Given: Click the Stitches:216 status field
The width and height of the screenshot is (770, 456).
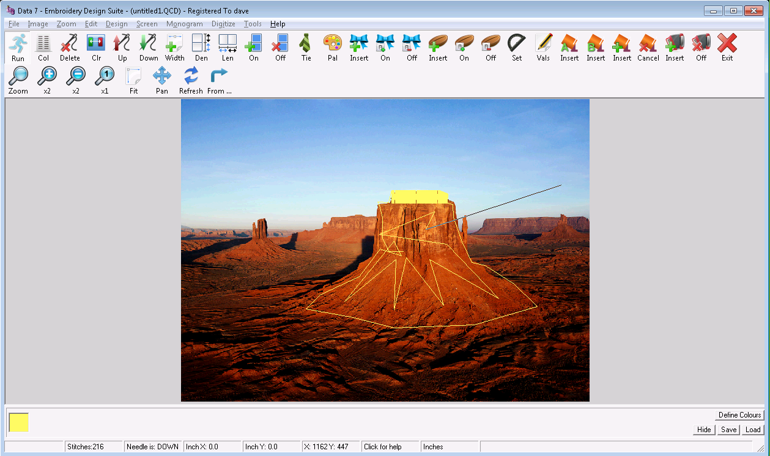Looking at the screenshot, I should pos(94,447).
